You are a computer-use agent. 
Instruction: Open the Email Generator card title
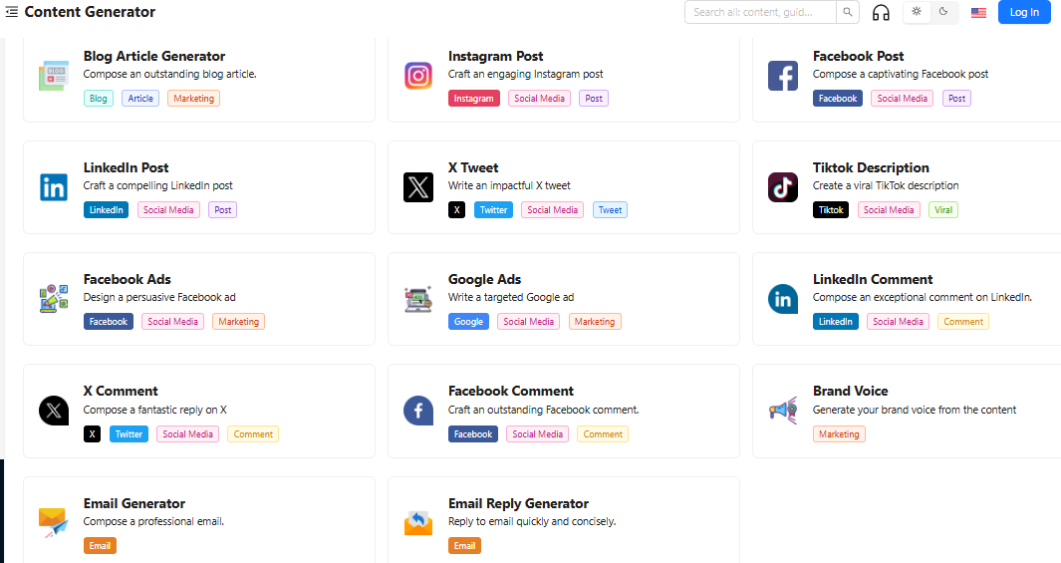(133, 503)
